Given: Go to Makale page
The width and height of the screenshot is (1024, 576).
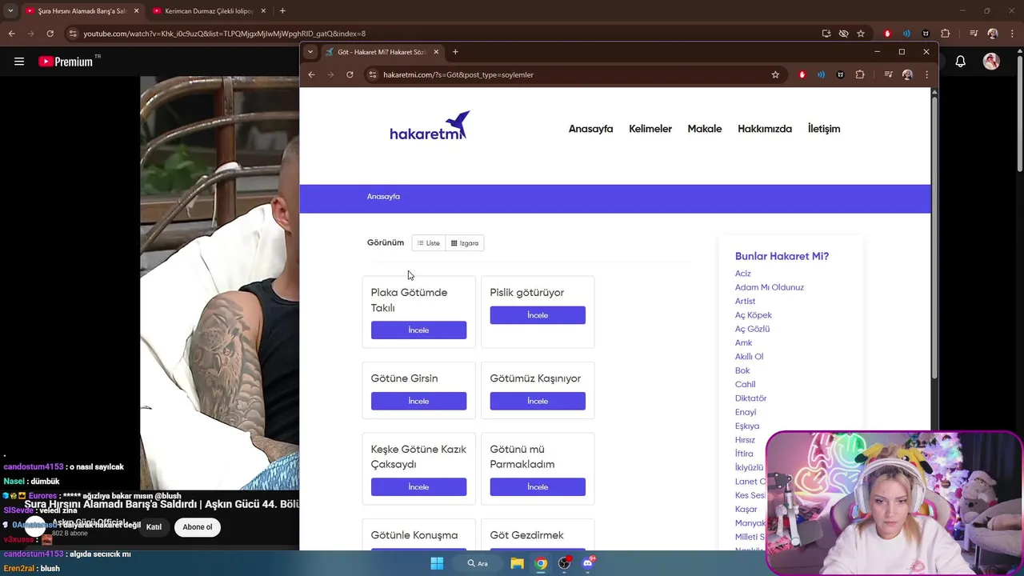Looking at the screenshot, I should (705, 129).
